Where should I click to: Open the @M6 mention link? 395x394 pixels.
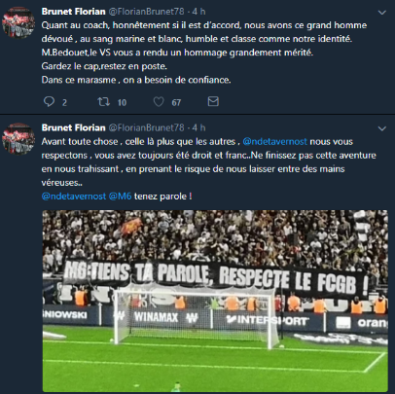click(x=120, y=197)
